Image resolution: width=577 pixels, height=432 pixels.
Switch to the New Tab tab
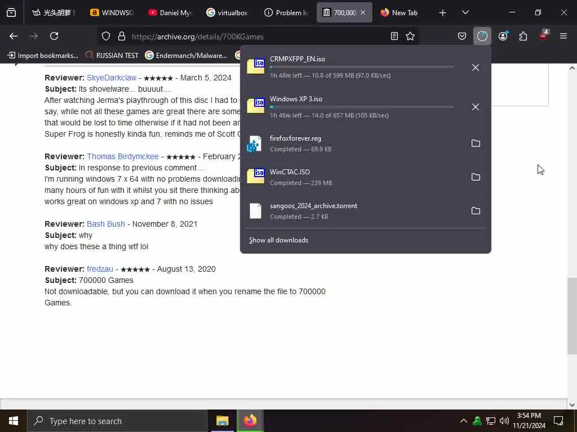pos(402,13)
